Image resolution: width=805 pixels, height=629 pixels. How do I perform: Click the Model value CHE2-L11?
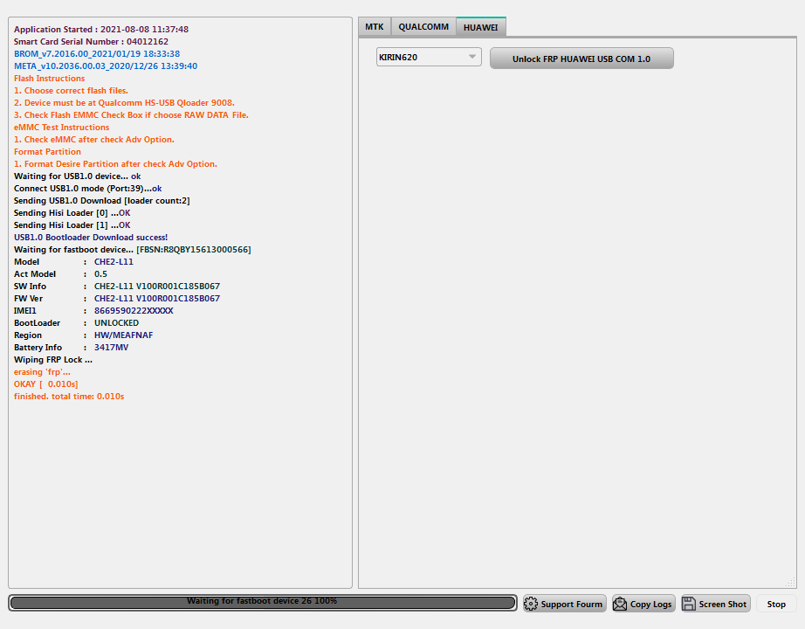point(114,262)
